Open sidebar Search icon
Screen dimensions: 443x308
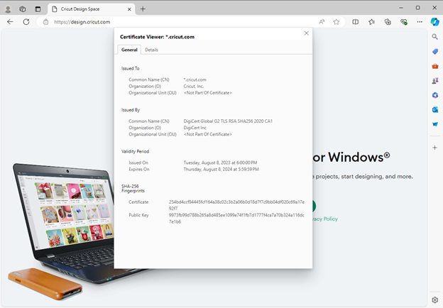coord(434,37)
